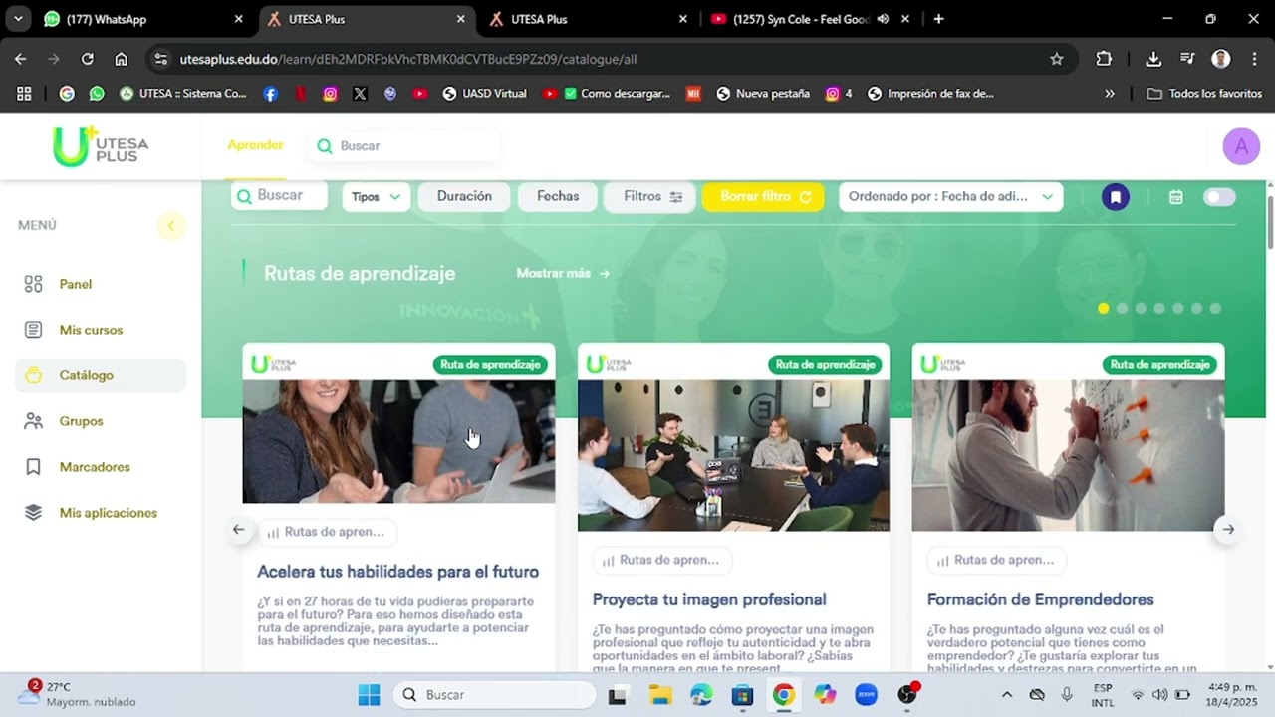Select fifth carousel dot
The image size is (1275, 717).
coord(1178,309)
